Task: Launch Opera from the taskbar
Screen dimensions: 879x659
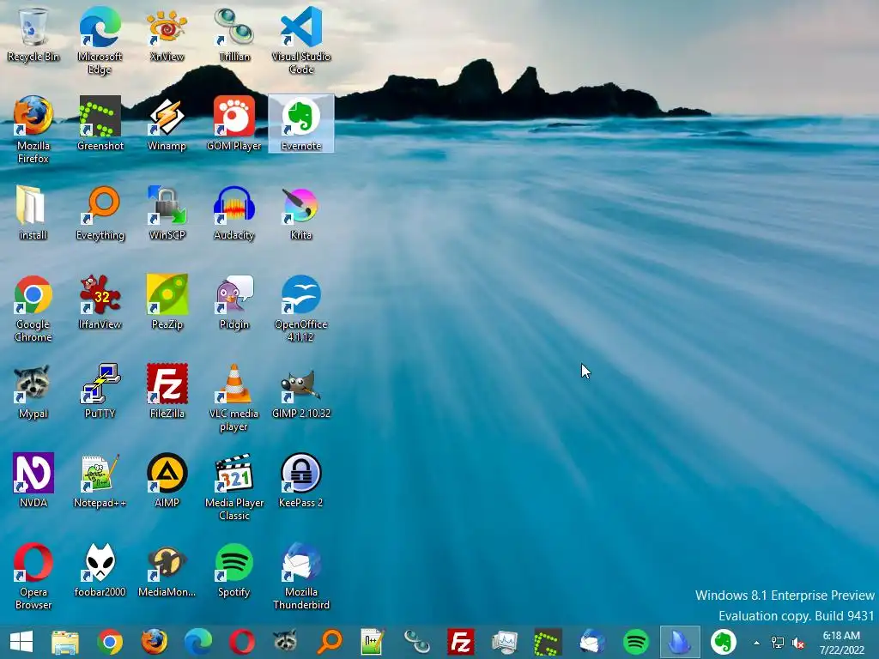Action: (241, 642)
